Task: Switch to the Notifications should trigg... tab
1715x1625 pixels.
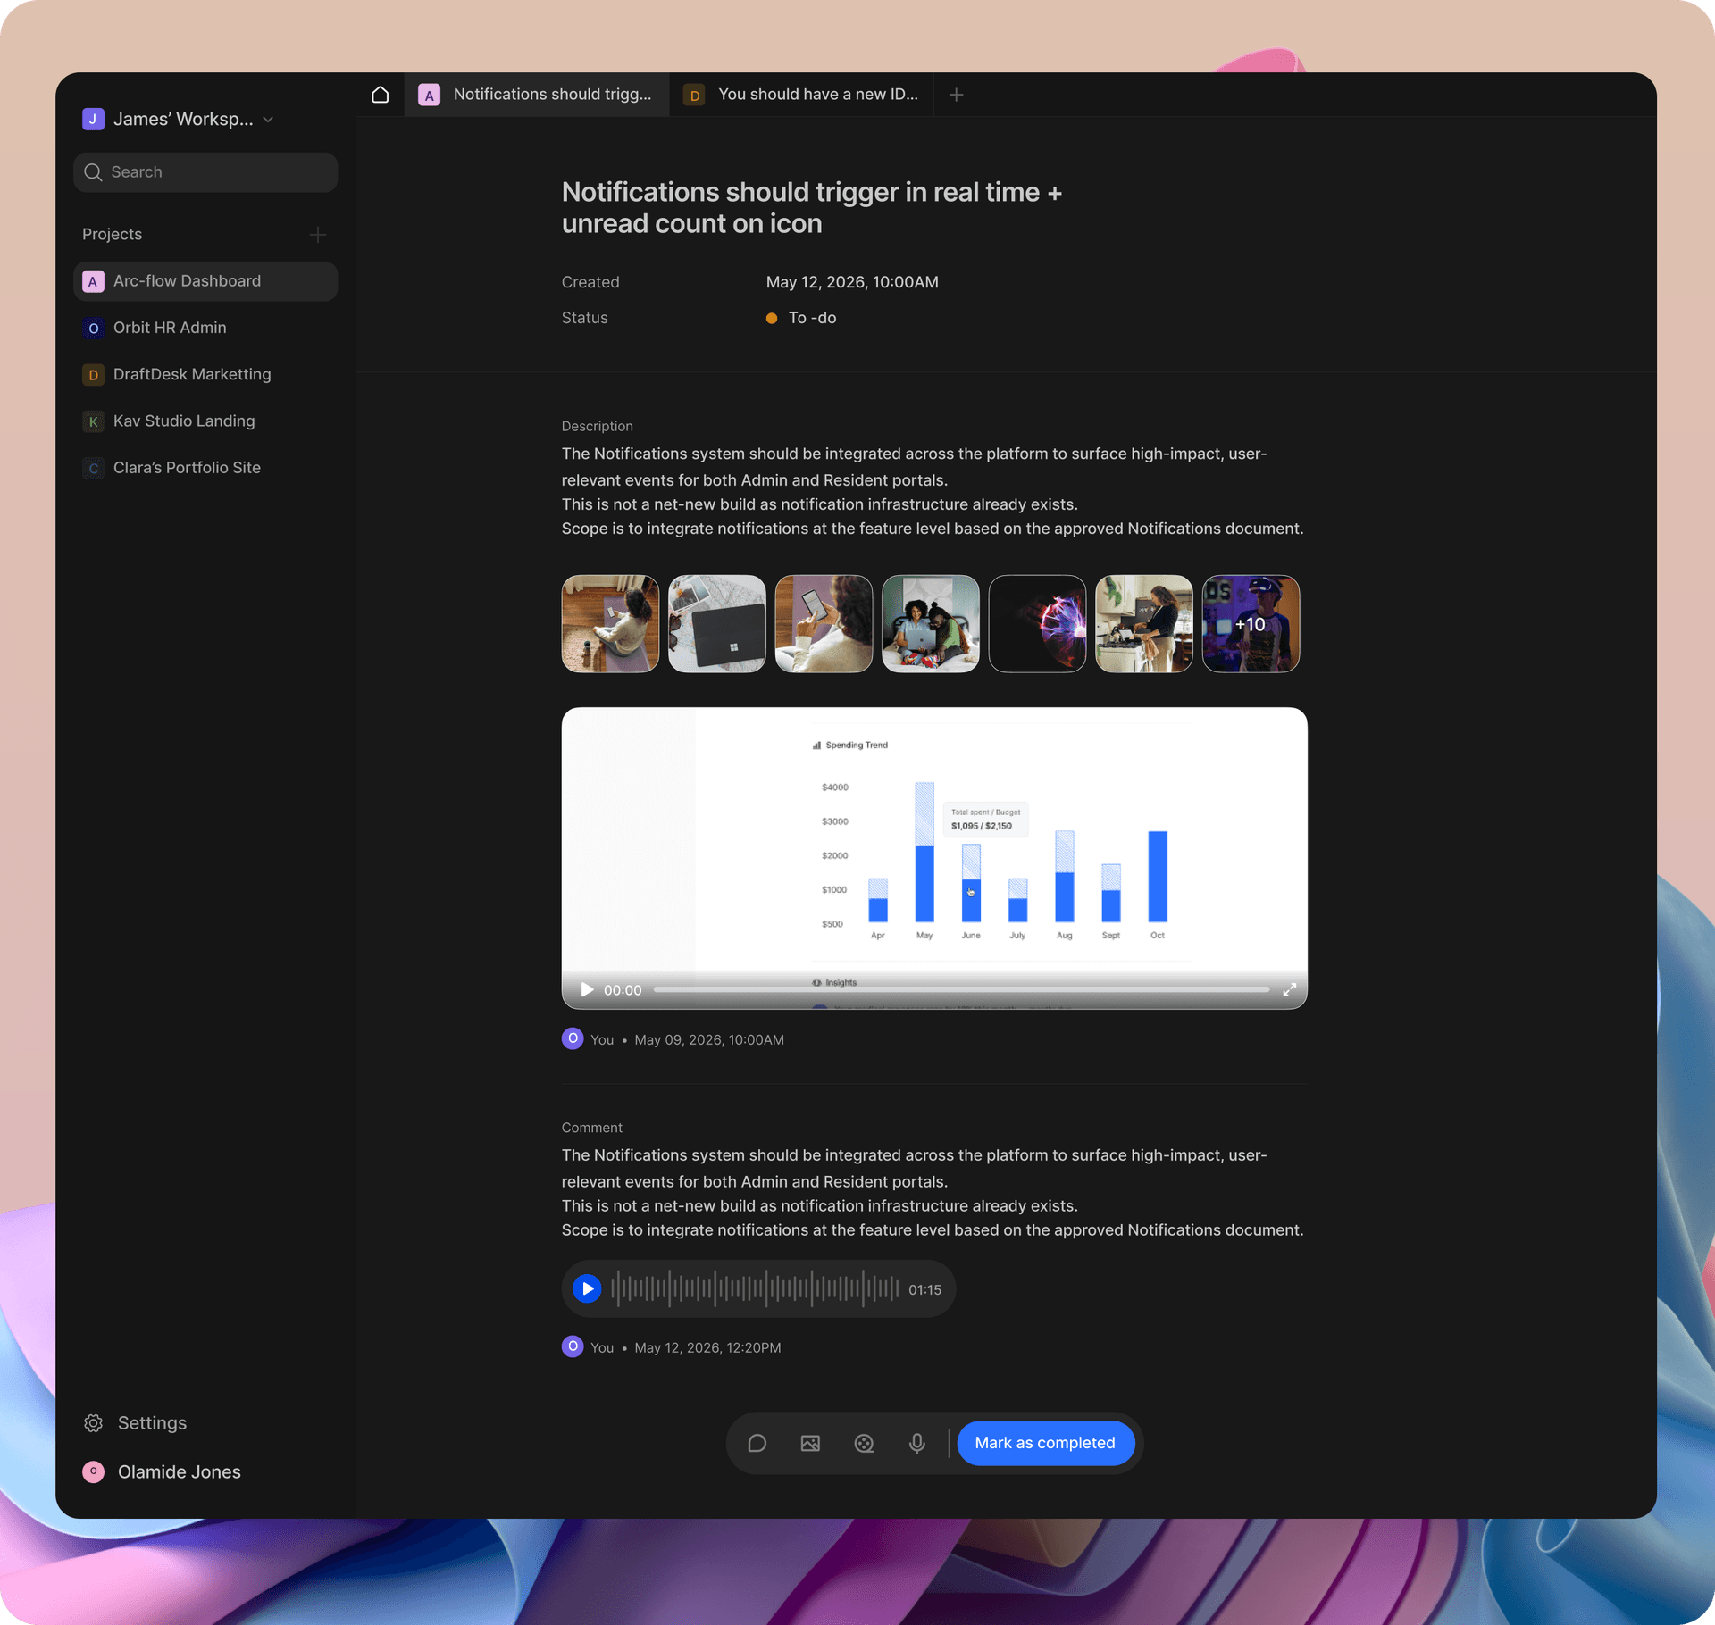Action: point(537,95)
